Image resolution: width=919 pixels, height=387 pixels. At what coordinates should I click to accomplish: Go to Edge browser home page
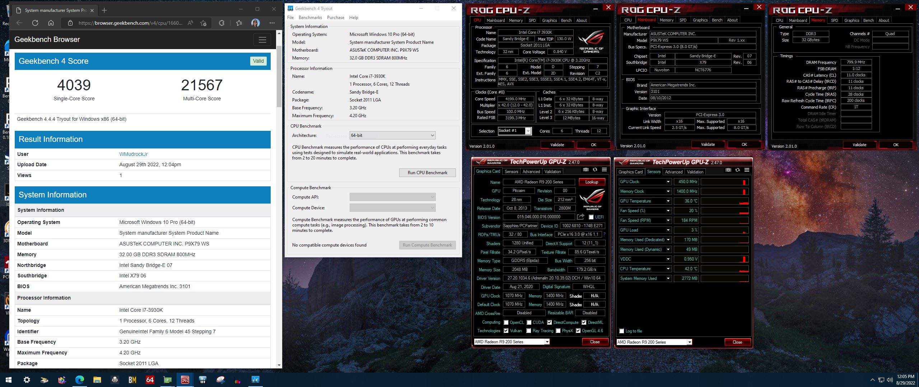[x=51, y=23]
